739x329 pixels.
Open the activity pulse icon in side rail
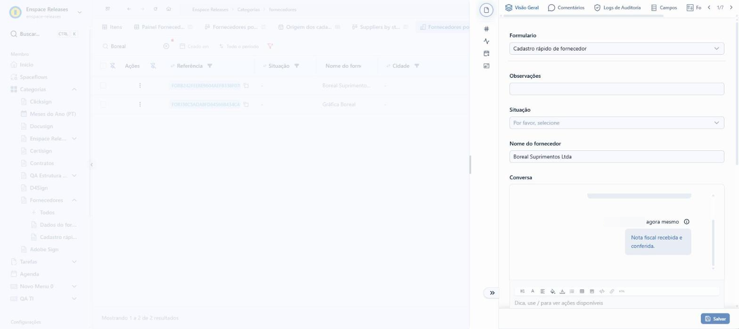coord(486,41)
